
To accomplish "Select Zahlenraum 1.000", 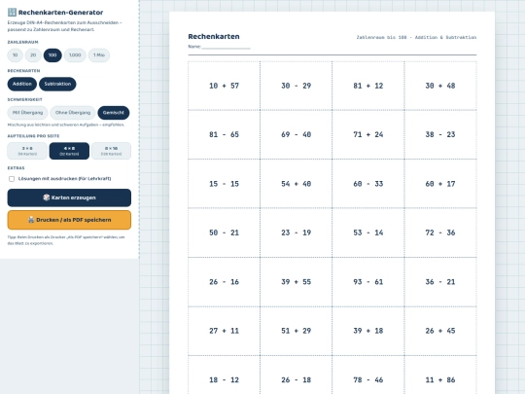I will pyautogui.click(x=75, y=54).
